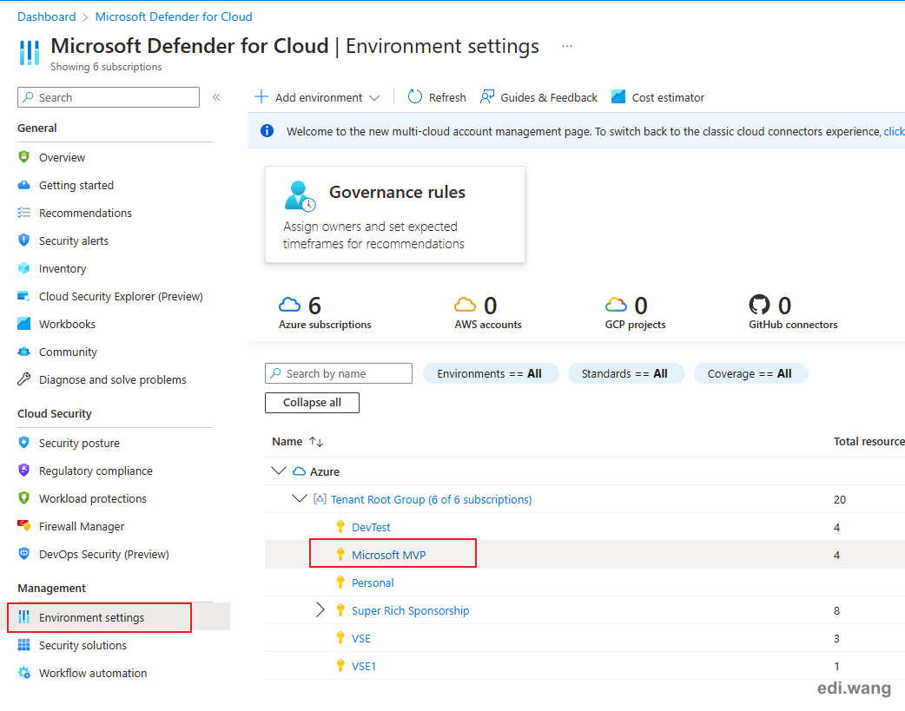Click the GCP projects cloud icon
Image resolution: width=905 pixels, height=711 pixels.
coord(616,305)
